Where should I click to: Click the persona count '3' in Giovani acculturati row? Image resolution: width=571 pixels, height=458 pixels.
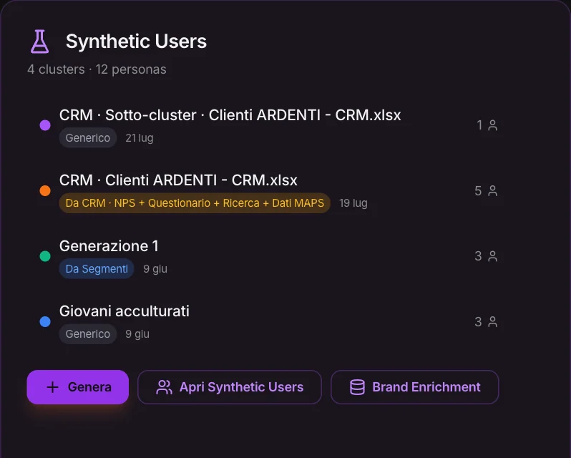(478, 322)
